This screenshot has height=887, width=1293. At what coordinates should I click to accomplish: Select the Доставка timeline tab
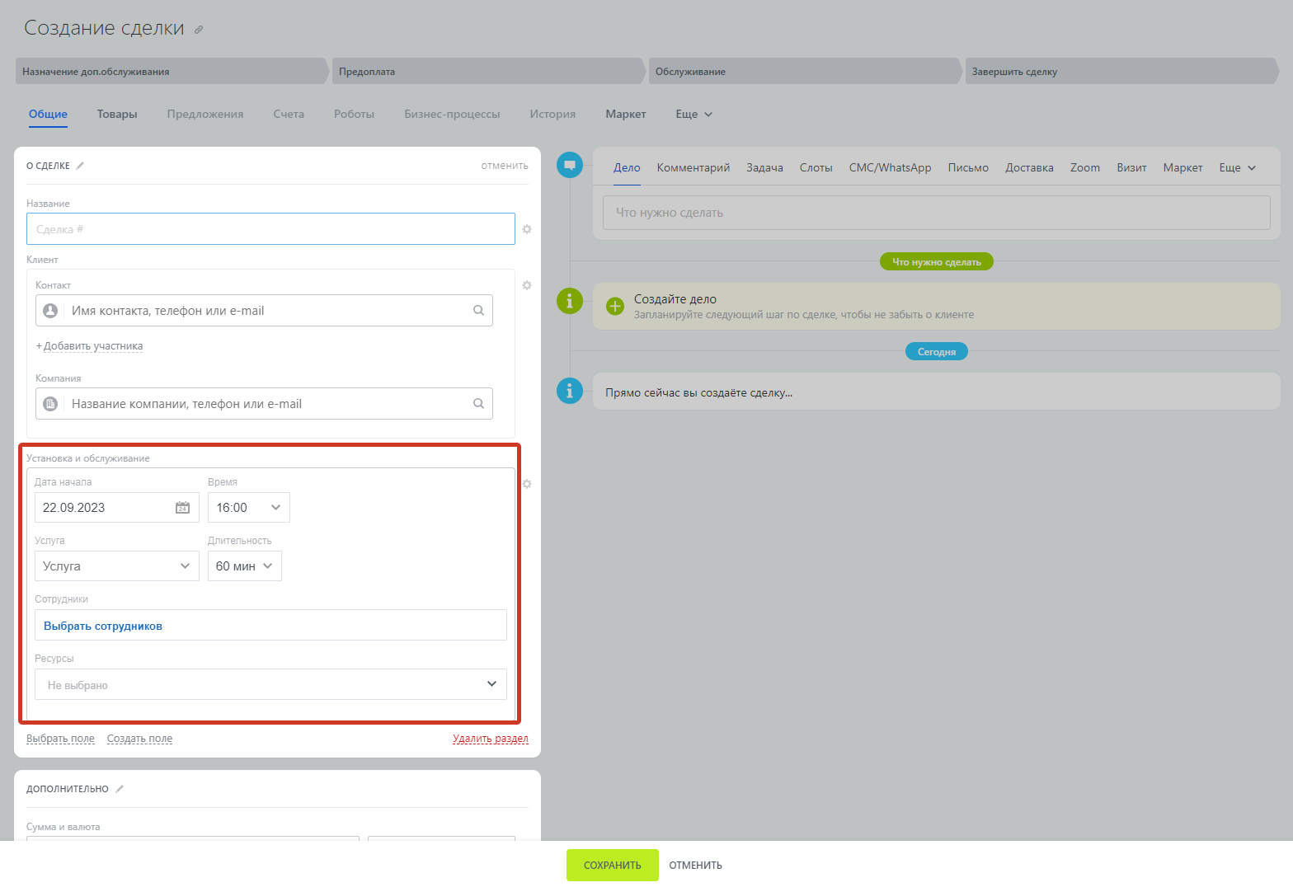pos(1029,167)
